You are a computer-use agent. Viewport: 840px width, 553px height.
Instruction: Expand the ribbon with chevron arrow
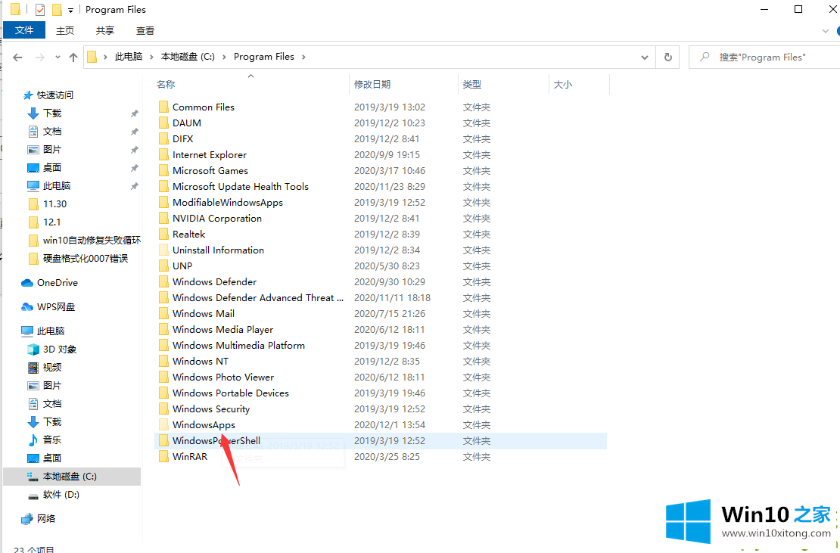pos(825,31)
